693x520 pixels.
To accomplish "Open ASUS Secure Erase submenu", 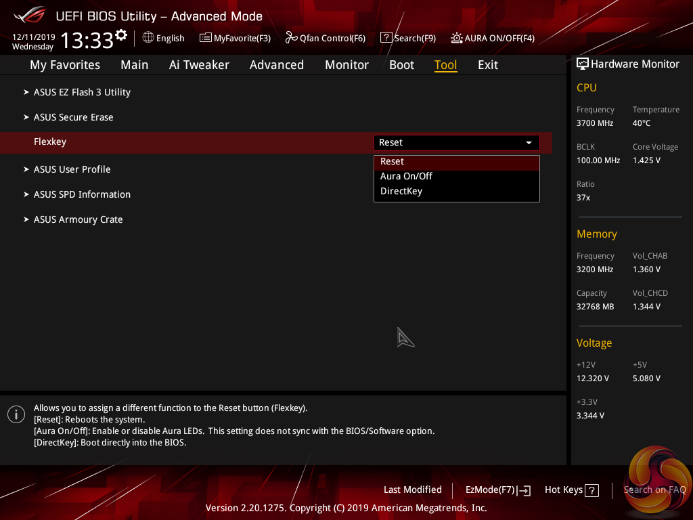I will (x=73, y=117).
